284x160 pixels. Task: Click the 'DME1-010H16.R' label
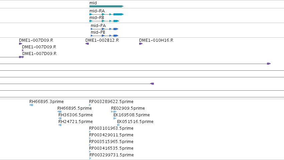pyautogui.click(x=156, y=40)
